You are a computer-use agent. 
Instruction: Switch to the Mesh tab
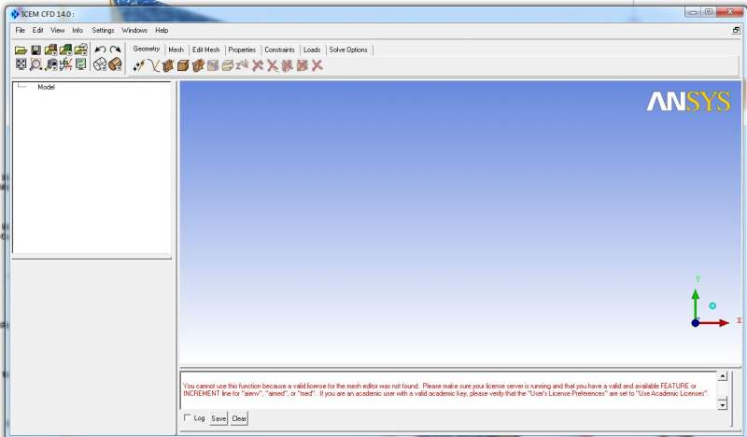point(176,49)
